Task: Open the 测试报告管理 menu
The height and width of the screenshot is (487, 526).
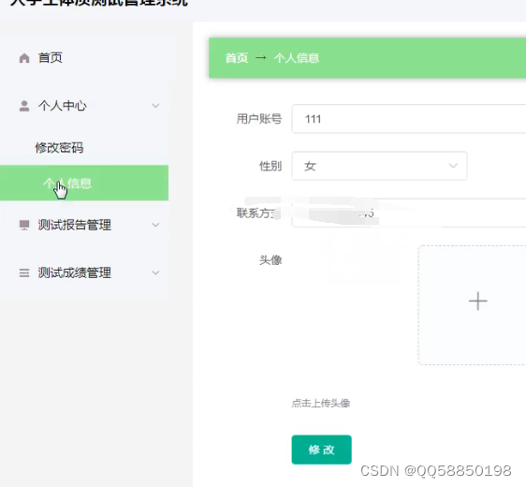Action: 84,225
